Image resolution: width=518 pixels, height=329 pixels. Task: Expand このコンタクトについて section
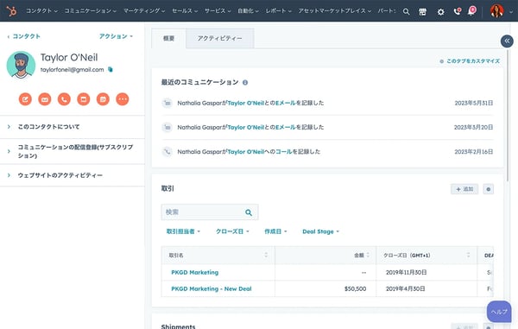[x=73, y=127]
